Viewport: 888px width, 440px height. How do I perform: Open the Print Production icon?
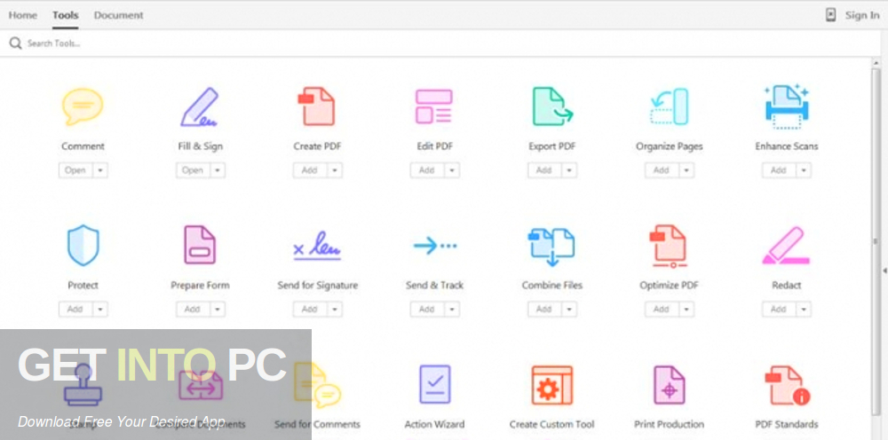pyautogui.click(x=669, y=385)
